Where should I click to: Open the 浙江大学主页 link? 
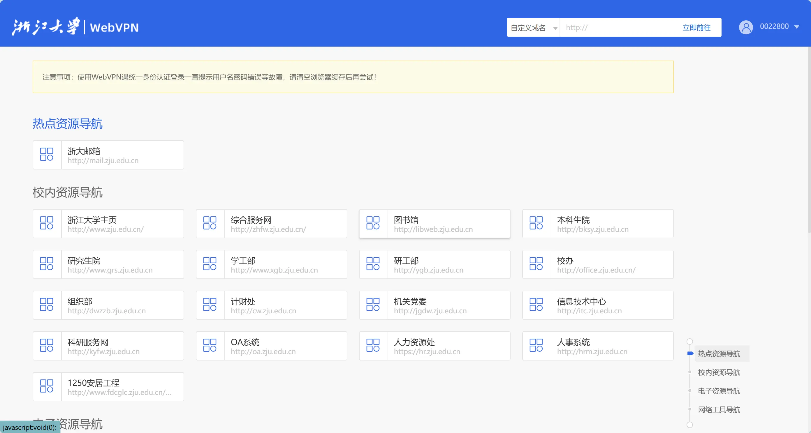[108, 224]
